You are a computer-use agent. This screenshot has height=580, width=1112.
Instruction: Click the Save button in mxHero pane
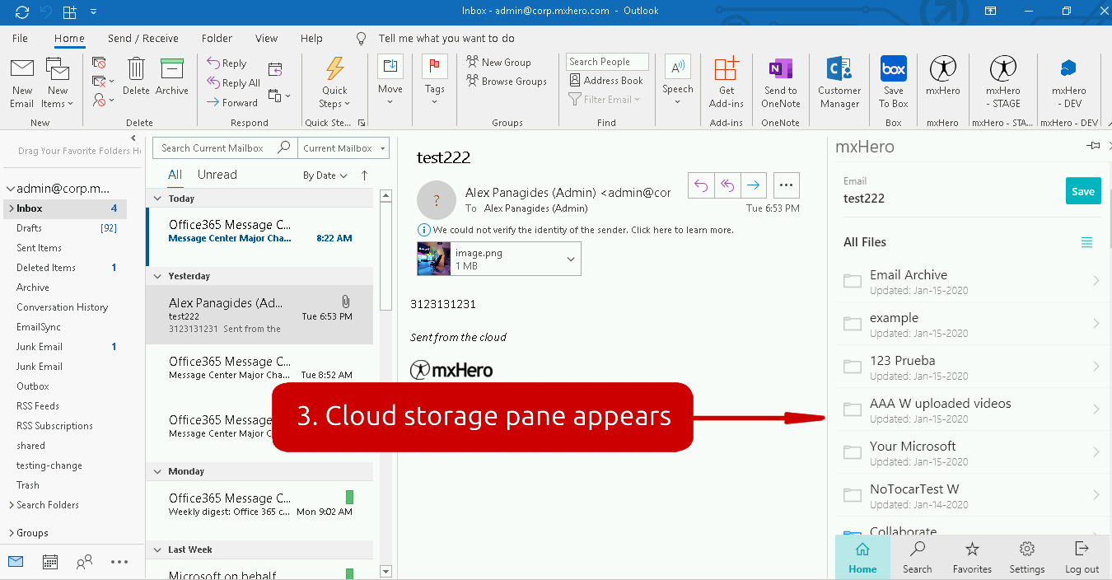pyautogui.click(x=1083, y=191)
